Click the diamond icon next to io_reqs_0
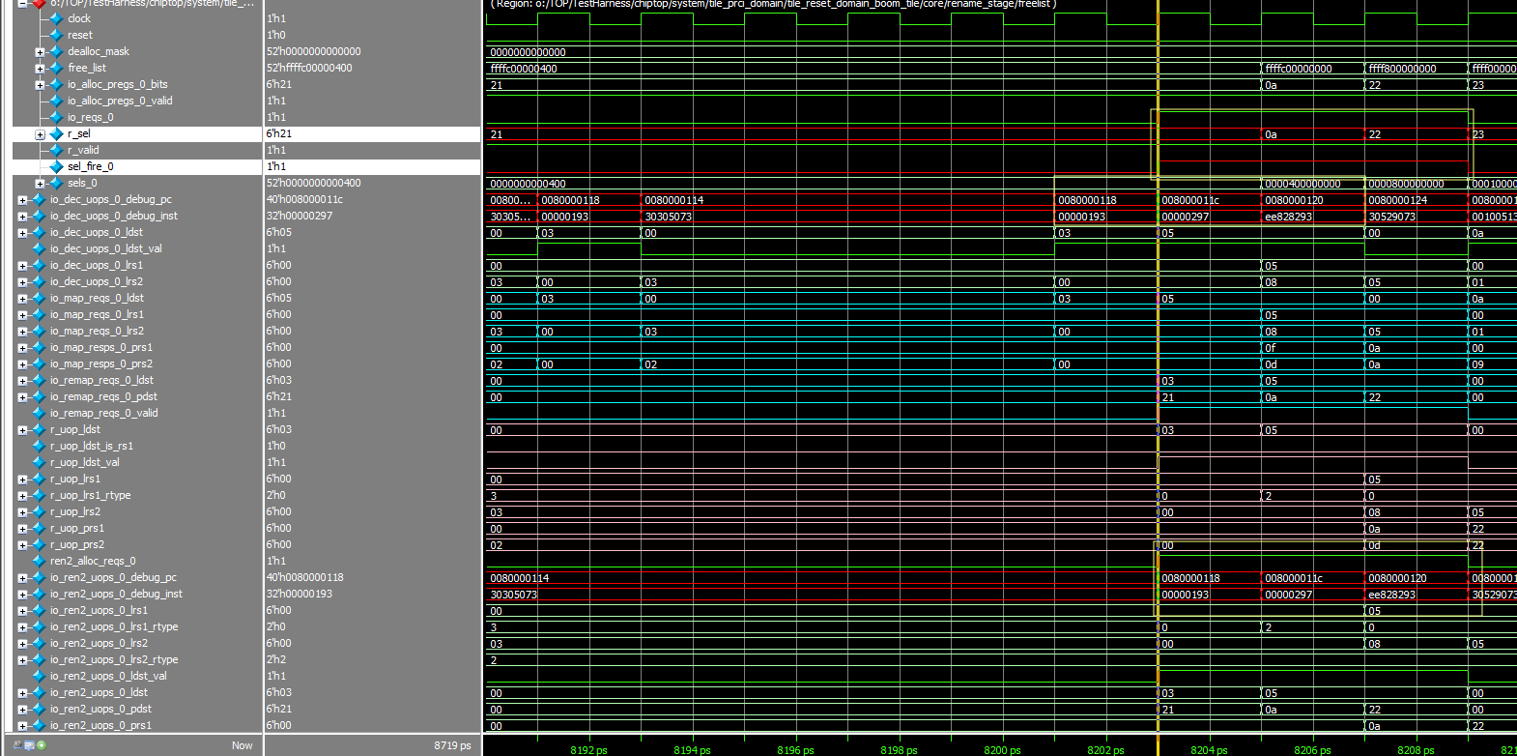Viewport: 1517px width, 756px height. click(56, 117)
